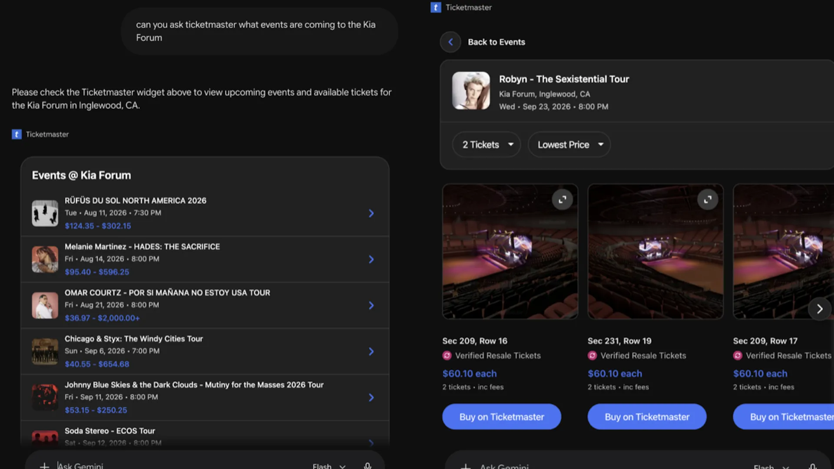Image resolution: width=834 pixels, height=469 pixels.
Task: Open the Sec 209, Row 16 venue photo
Action: 510,252
